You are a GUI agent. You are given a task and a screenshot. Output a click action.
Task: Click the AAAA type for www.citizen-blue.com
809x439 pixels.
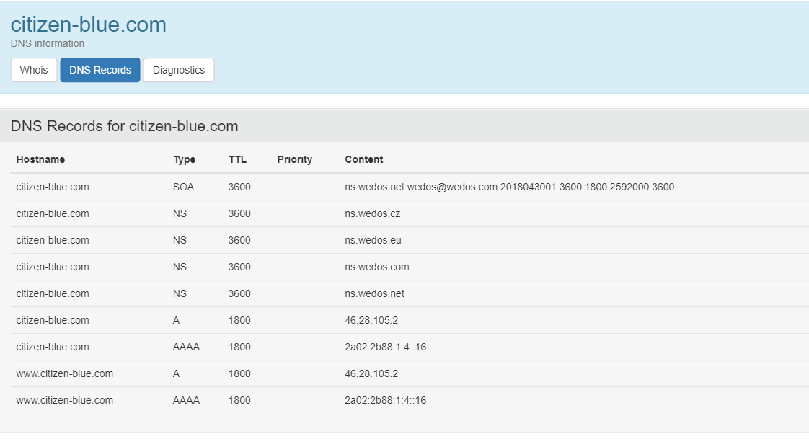186,400
